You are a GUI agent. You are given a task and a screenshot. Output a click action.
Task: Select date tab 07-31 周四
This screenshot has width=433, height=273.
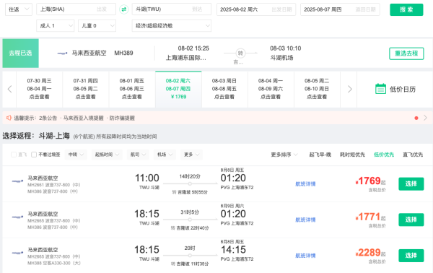tap(86, 89)
